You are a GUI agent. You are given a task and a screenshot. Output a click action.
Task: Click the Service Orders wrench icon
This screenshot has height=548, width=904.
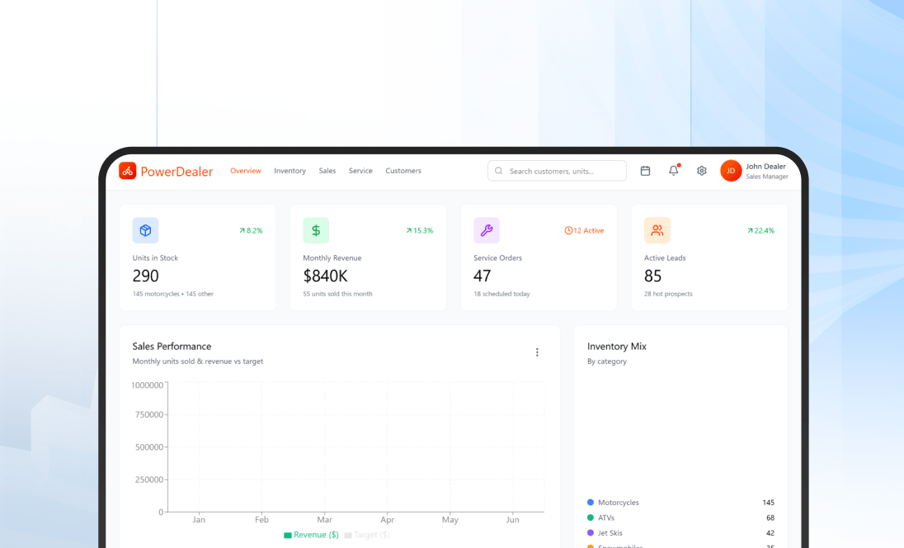pyautogui.click(x=487, y=230)
